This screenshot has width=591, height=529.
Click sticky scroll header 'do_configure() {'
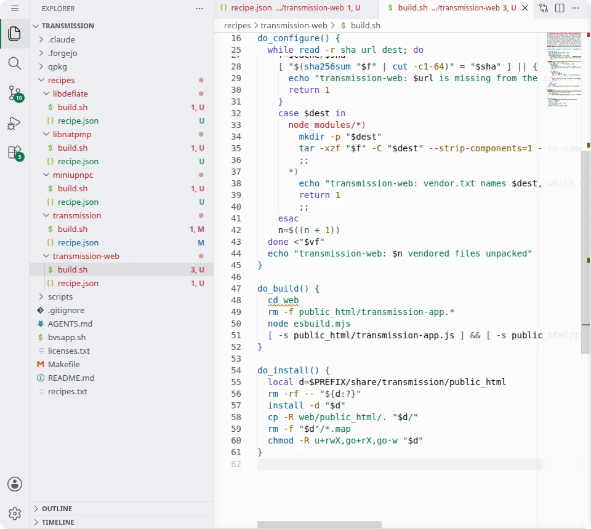pyautogui.click(x=299, y=38)
